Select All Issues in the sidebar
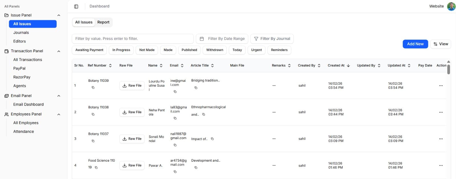 [x=33, y=24]
